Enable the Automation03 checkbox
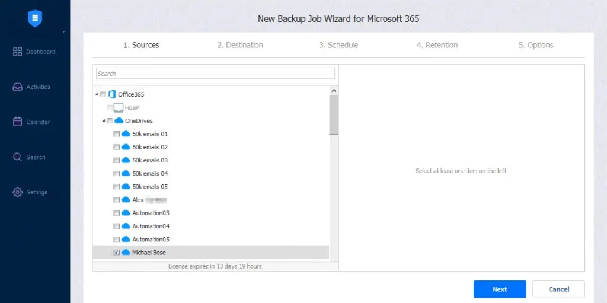Viewport: 607px width, 303px height. coord(116,213)
